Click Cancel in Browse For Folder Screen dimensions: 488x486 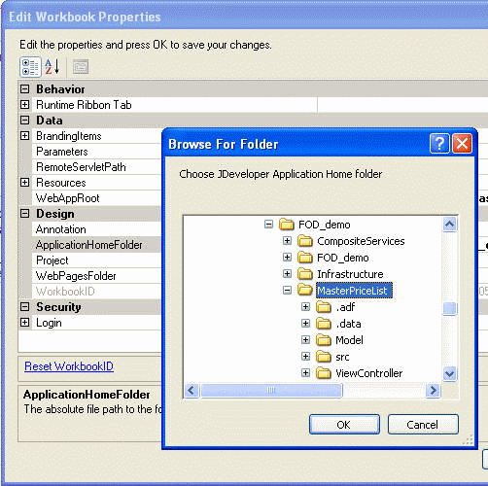(x=423, y=424)
